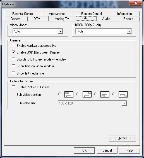Open the Information tab
The height and width of the screenshot is (158, 144).
(x=124, y=14)
